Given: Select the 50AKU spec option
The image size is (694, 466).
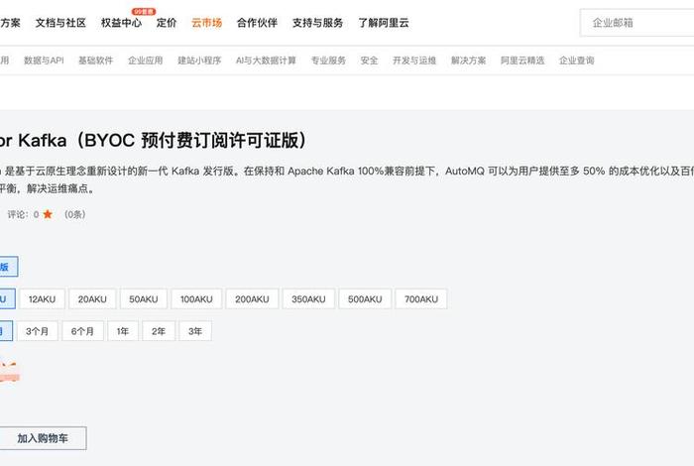Looking at the screenshot, I should [144, 299].
